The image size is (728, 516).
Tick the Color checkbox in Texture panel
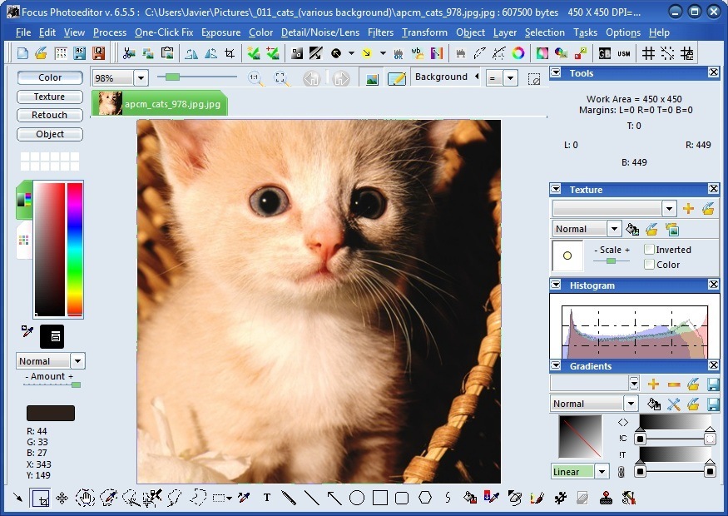click(x=649, y=265)
